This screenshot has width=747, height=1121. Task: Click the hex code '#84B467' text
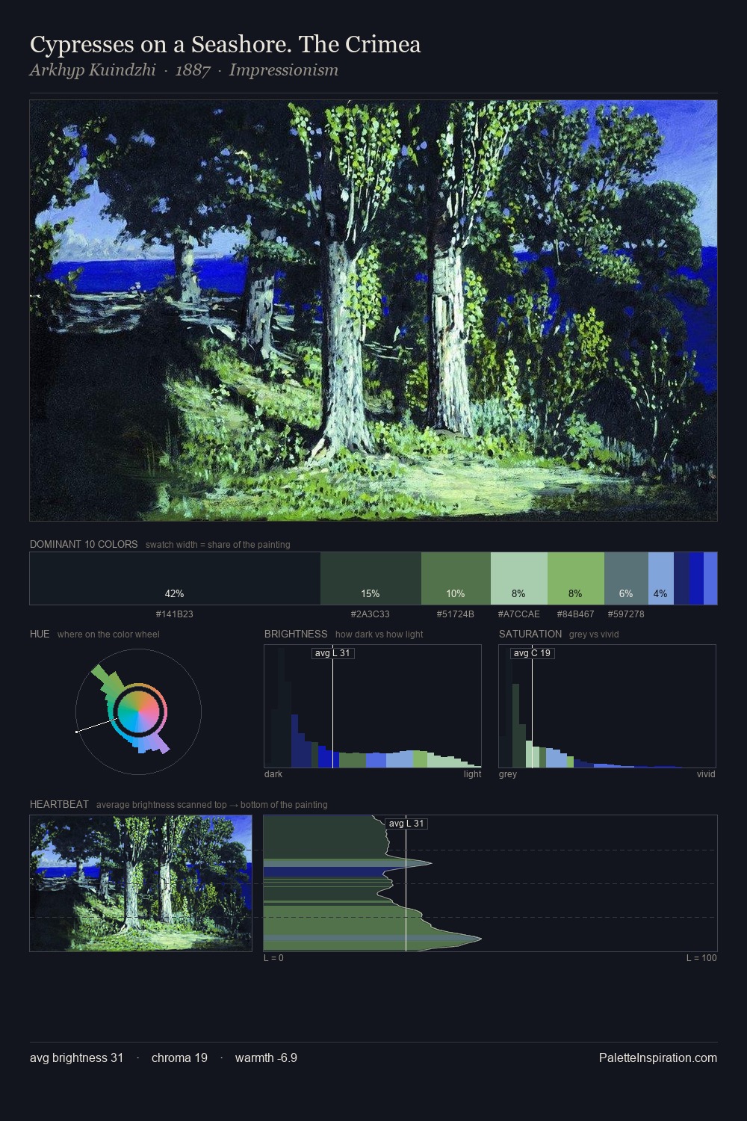pyautogui.click(x=576, y=614)
